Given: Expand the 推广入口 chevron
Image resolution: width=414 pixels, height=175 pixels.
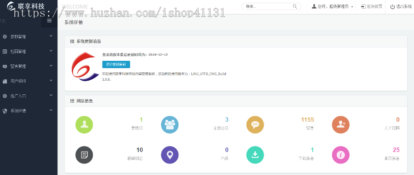Looking at the screenshot, I should tap(51, 95).
